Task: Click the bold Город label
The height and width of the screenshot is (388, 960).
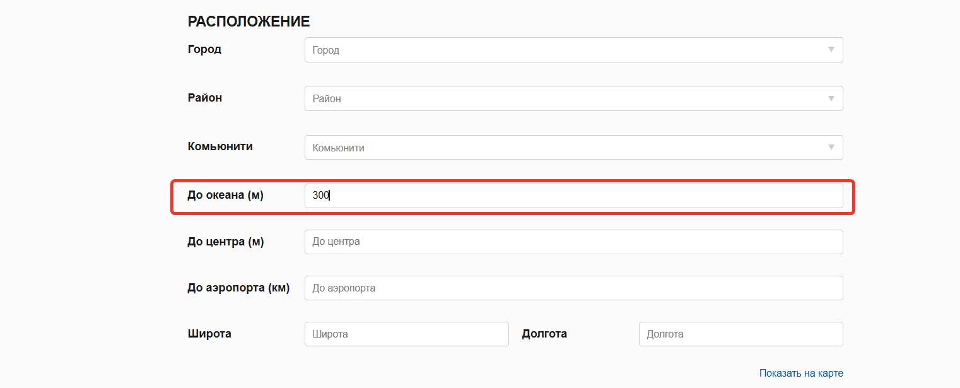Action: tap(204, 49)
